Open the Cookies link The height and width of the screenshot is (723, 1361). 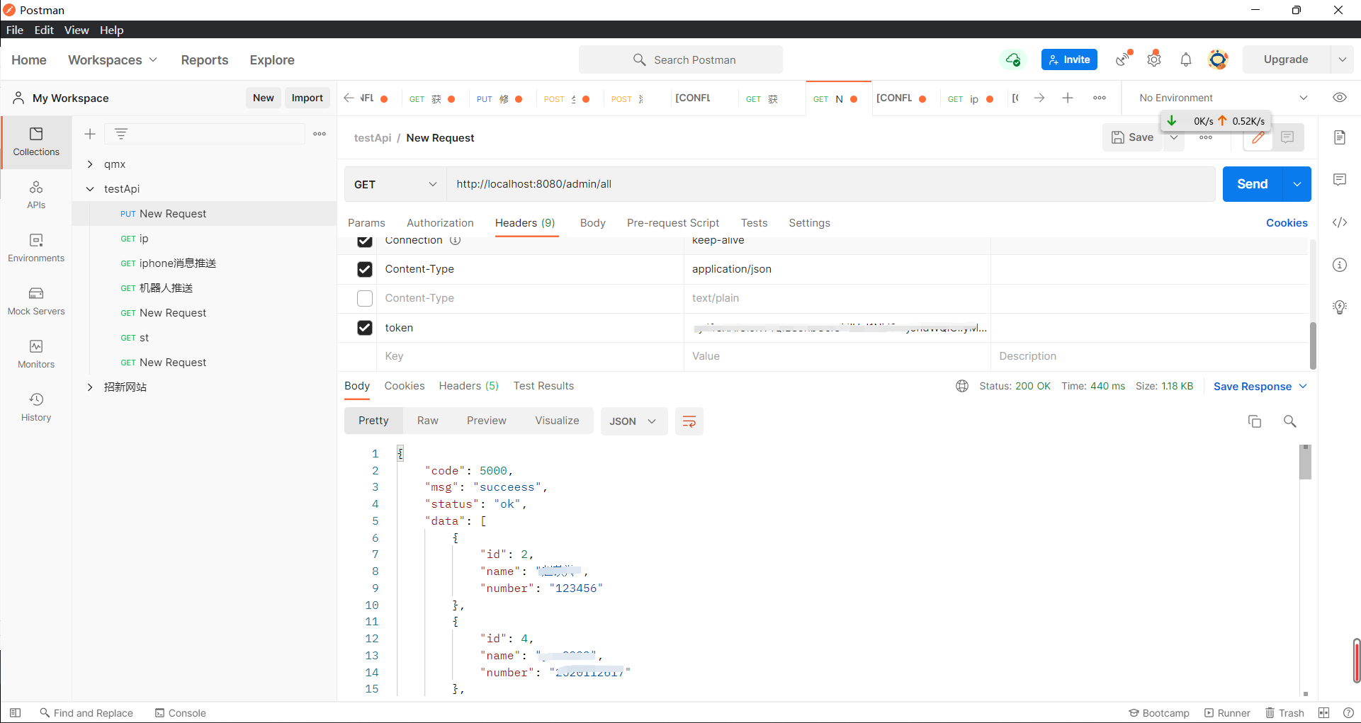coord(1287,223)
